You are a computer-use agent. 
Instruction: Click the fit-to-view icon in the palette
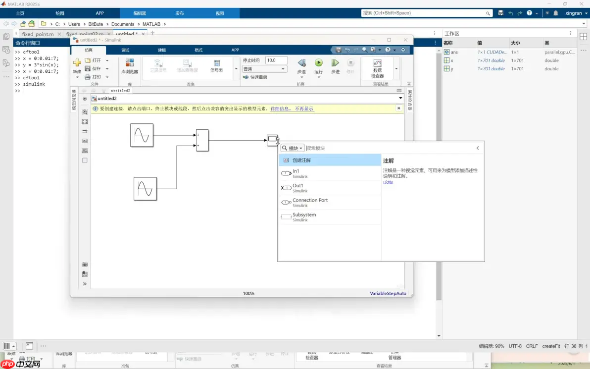pyautogui.click(x=85, y=121)
